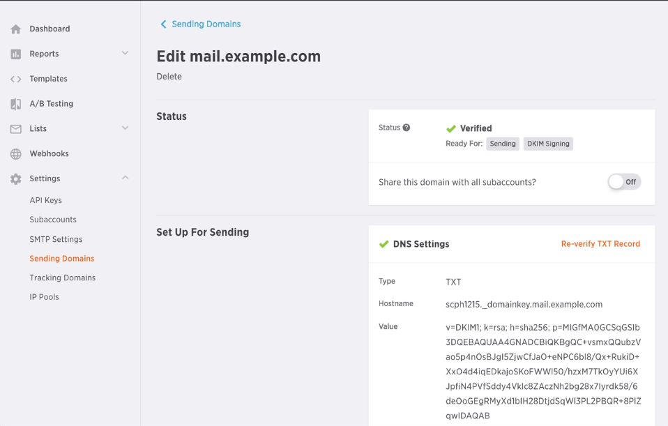Click the Reports bar chart icon
Viewport: 668px width, 426px height.
[x=16, y=54]
